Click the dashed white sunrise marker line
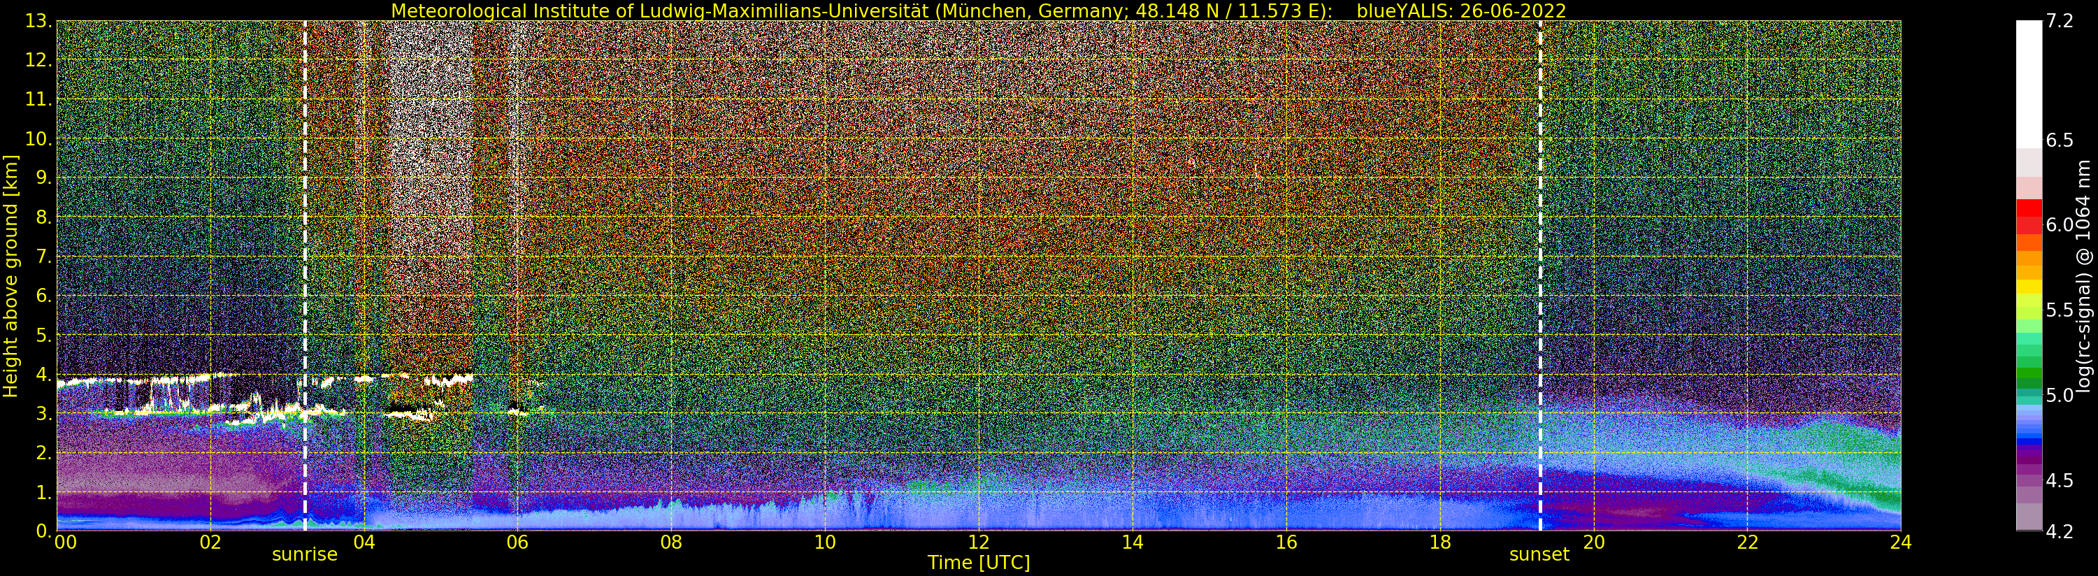The image size is (2098, 576). 305,275
